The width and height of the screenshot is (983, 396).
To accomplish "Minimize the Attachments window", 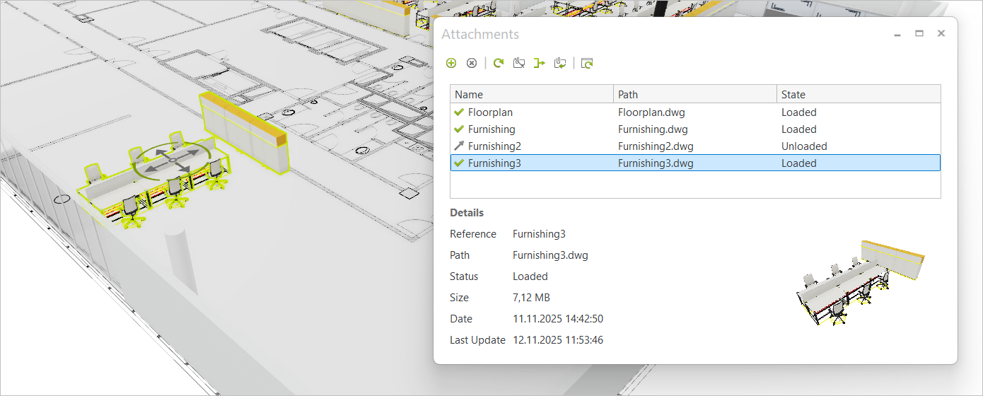I will coord(897,34).
